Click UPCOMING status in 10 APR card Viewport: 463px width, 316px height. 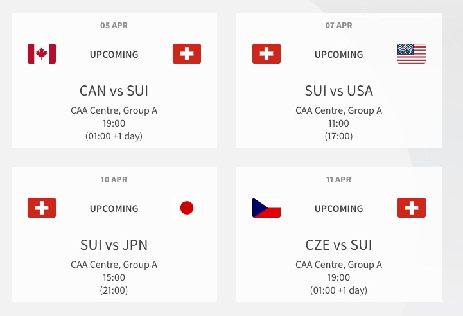(x=114, y=209)
